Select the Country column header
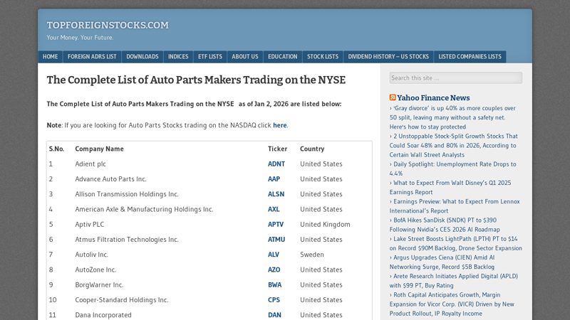Viewport: 570px width, 320px height. coord(312,149)
